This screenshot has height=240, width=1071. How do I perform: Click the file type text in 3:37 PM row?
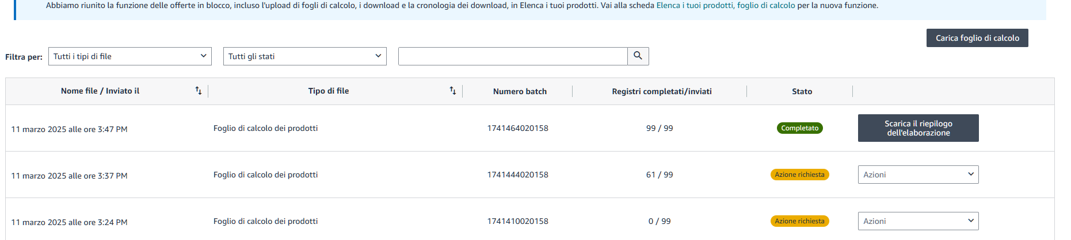pos(265,175)
